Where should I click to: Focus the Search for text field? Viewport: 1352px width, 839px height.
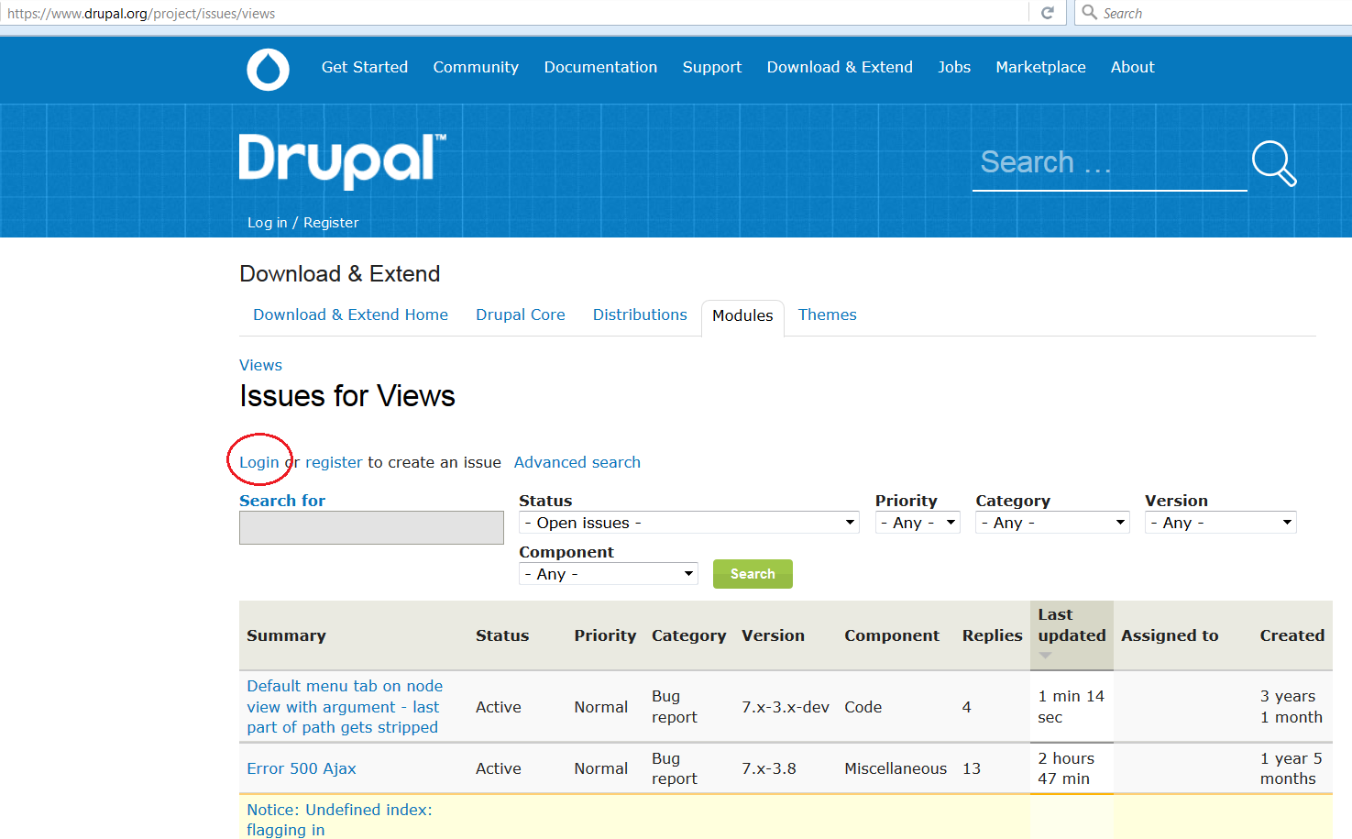pyautogui.click(x=371, y=527)
